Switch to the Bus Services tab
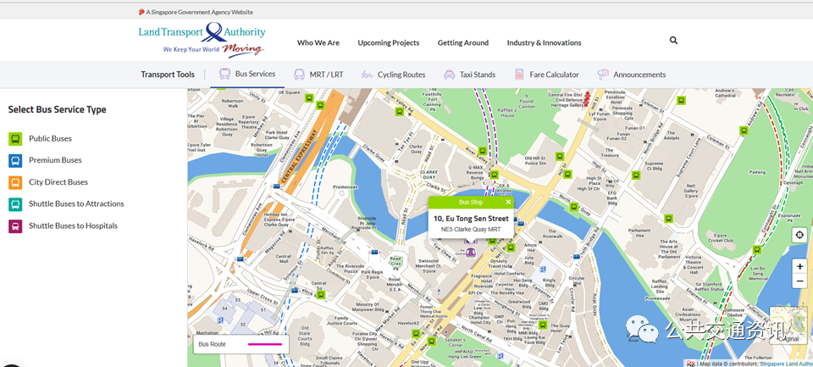 coord(247,74)
